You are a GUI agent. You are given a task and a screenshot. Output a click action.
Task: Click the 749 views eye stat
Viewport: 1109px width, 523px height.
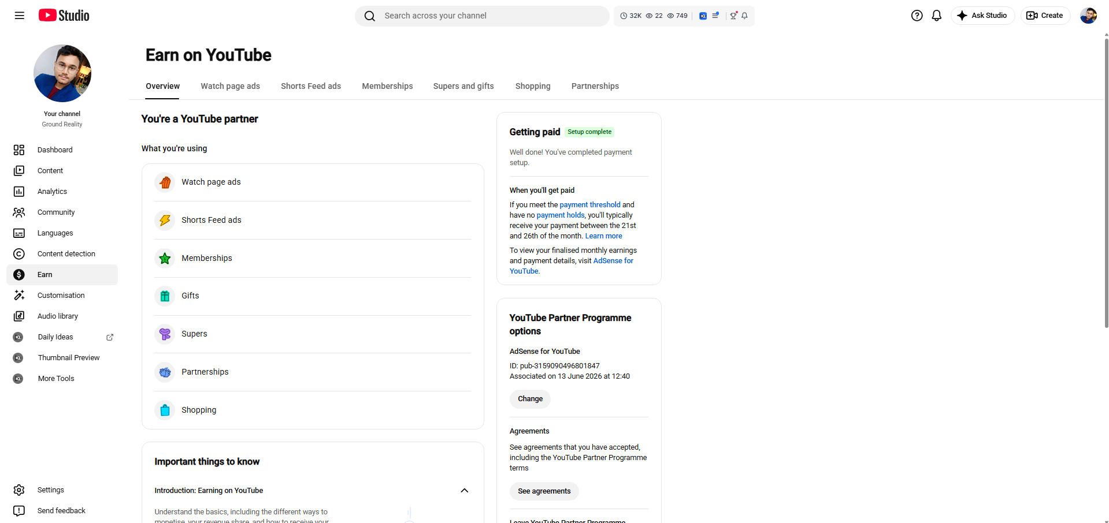[x=677, y=16]
